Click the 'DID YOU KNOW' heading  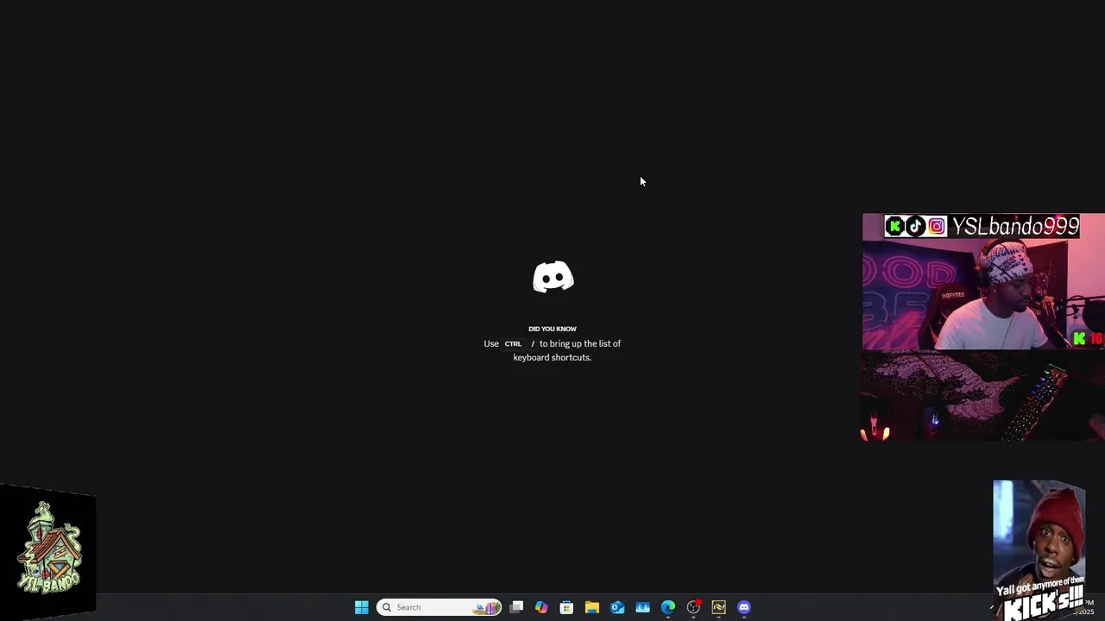[552, 329]
